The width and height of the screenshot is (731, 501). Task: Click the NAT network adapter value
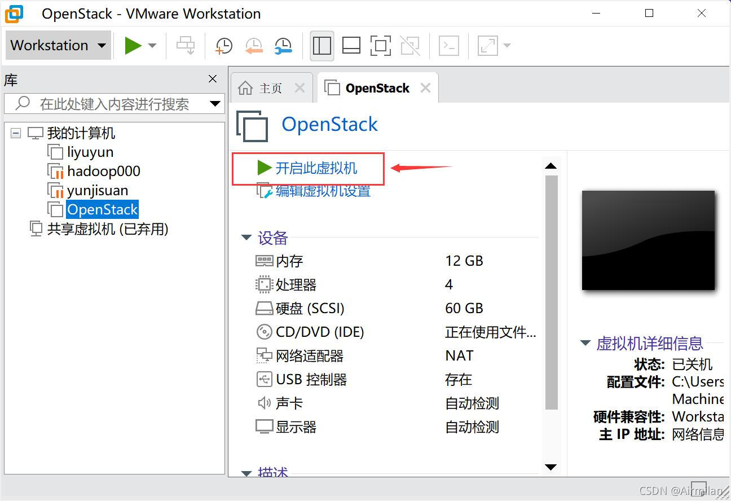459,356
